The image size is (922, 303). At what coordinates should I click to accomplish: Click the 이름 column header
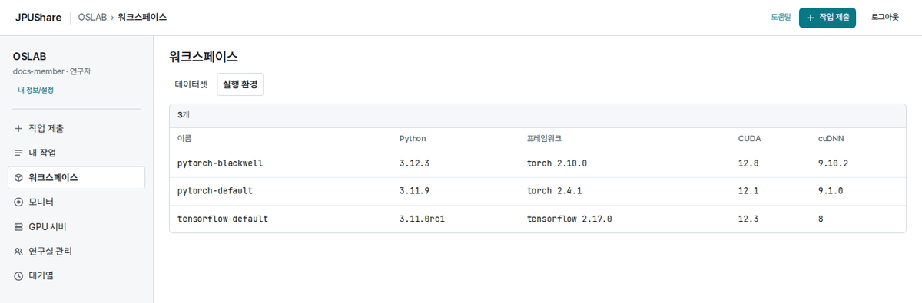pyautogui.click(x=184, y=139)
